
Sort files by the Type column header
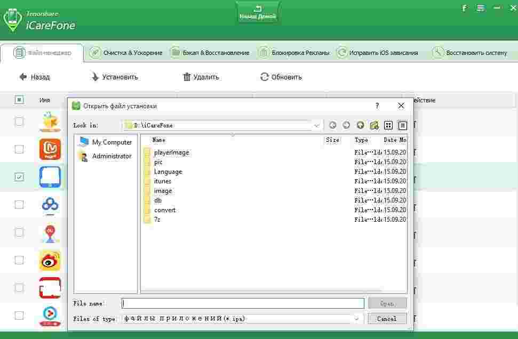pos(361,140)
